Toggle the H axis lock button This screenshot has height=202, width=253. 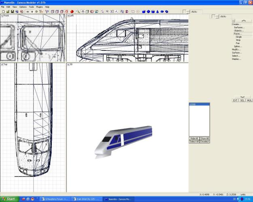click(x=28, y=12)
